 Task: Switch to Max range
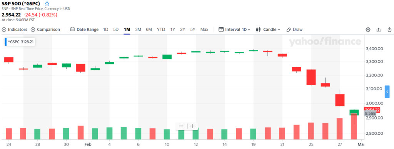click(x=204, y=29)
